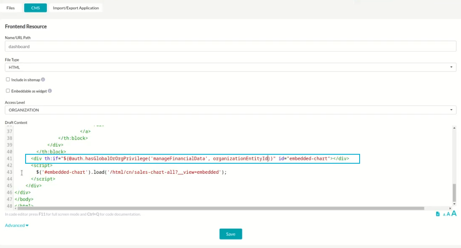
Task: Click the </th:block> tag on line 38
Action: (73, 138)
